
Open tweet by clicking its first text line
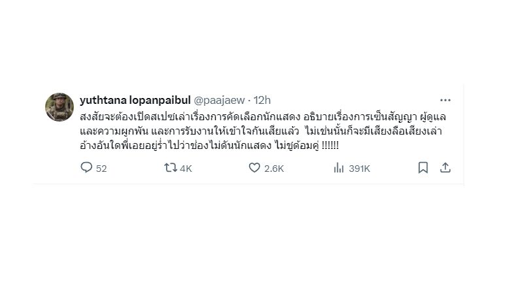click(x=263, y=117)
